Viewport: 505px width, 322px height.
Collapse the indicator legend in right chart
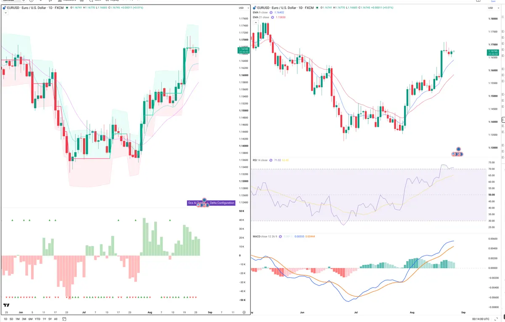coord(256,22)
